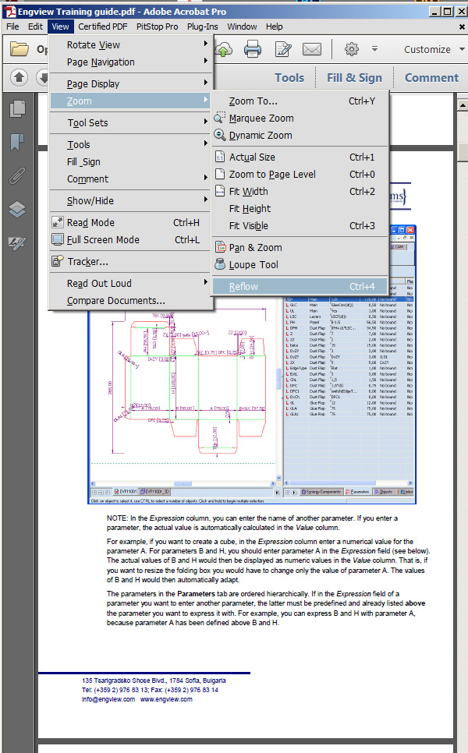Expand Comment submenu in View menu

coord(129,179)
